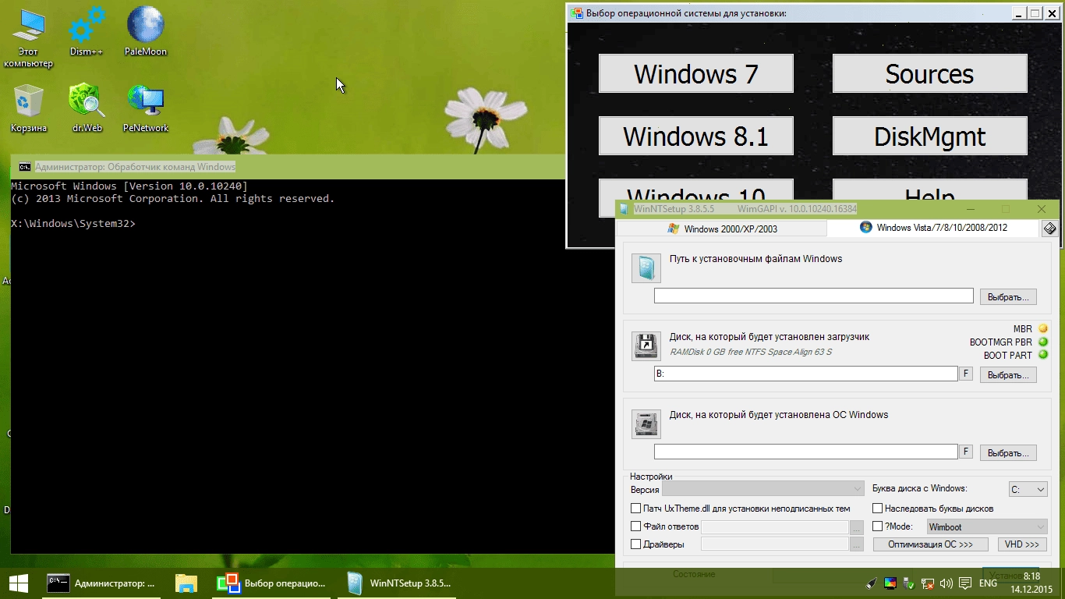Switch to the Windows 2000/XP/2003 tab

[721, 229]
